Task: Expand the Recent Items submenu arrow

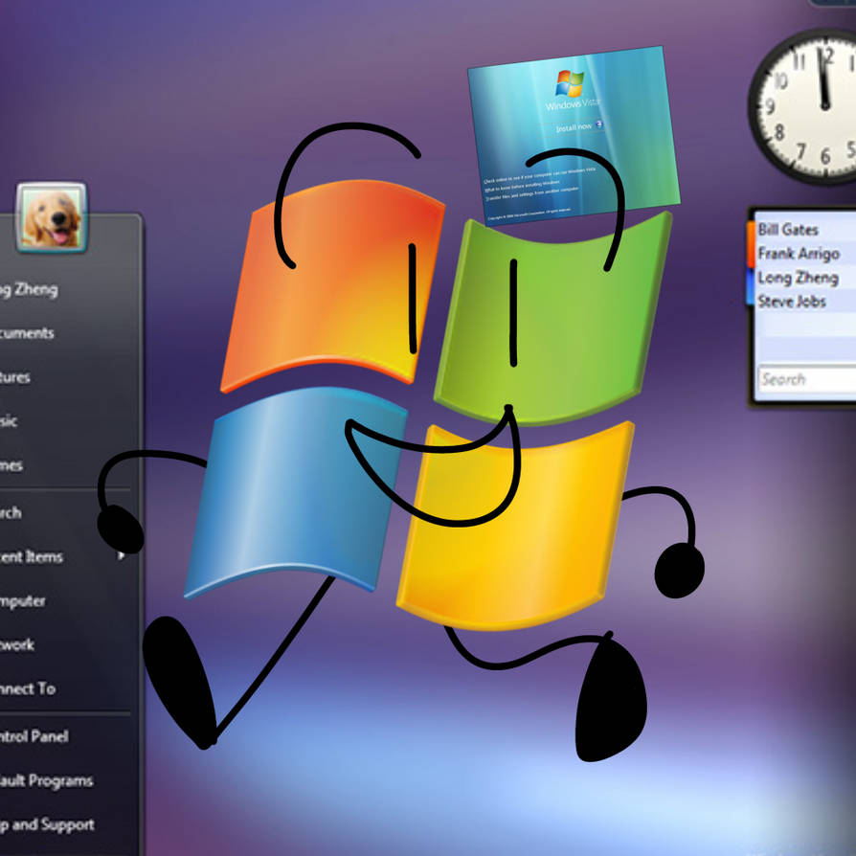Action: coord(121,555)
